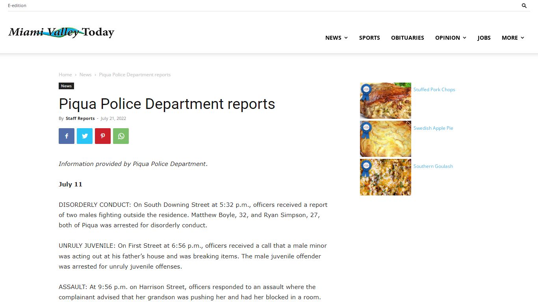Open the Sports section

369,38
